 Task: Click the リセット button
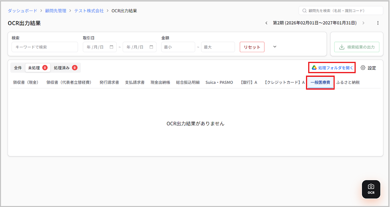point(252,47)
